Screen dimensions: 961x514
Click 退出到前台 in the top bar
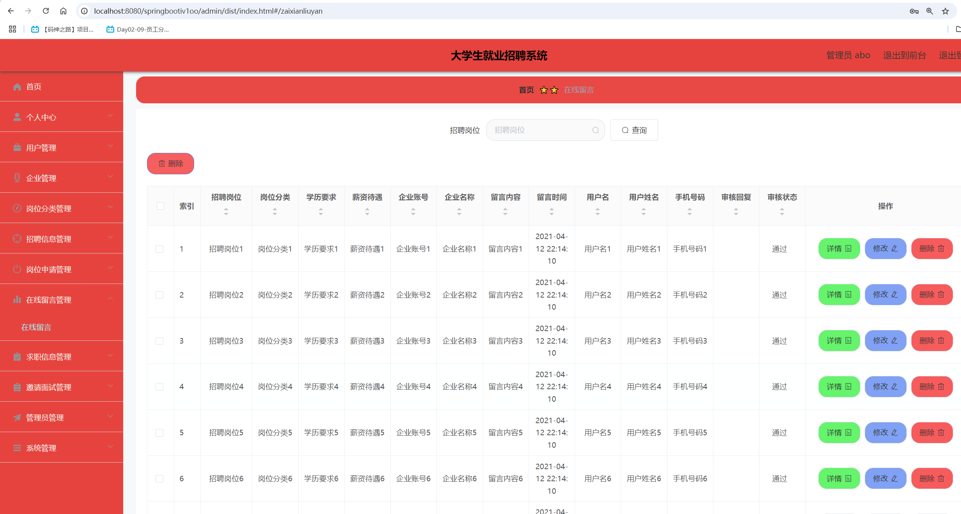pos(904,55)
